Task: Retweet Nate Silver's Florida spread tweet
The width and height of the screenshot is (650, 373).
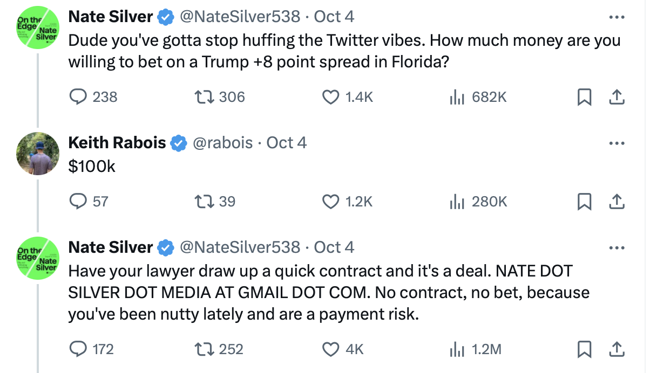Action: 204,97
